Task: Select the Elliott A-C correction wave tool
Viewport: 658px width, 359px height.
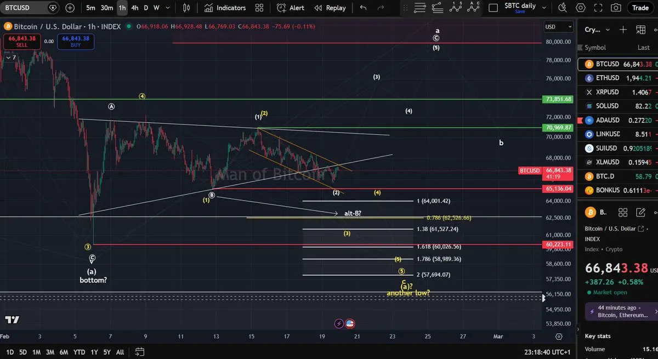Action: click(x=473, y=7)
